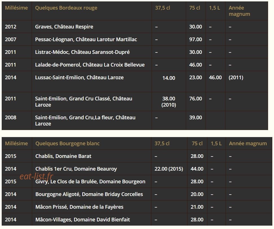Click the 44.00 price for Chablis 1er Cru
The image size is (274, 229).
tap(197, 169)
